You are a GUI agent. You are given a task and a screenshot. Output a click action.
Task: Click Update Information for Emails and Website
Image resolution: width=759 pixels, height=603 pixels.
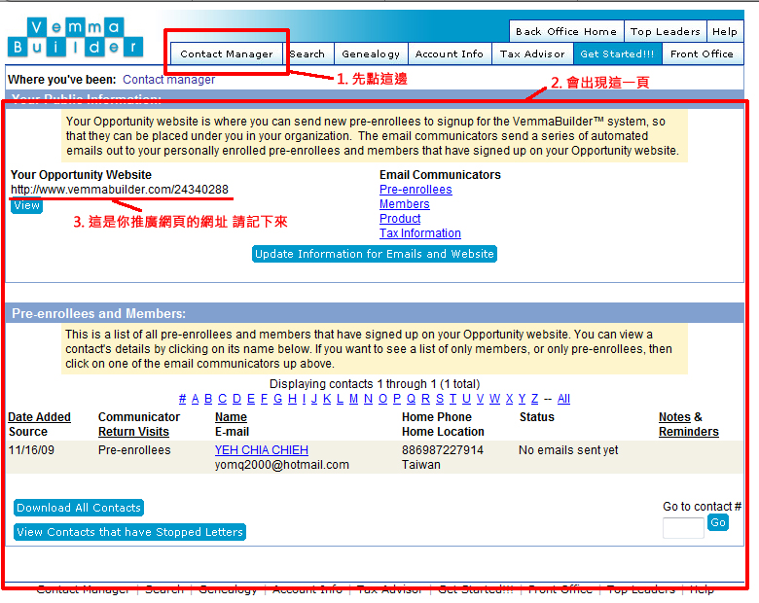pyautogui.click(x=375, y=254)
